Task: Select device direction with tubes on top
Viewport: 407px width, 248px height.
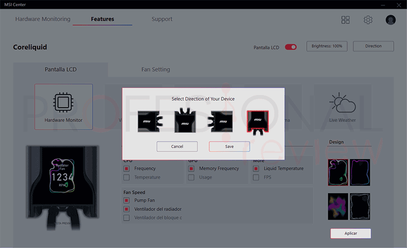Action: (185, 120)
